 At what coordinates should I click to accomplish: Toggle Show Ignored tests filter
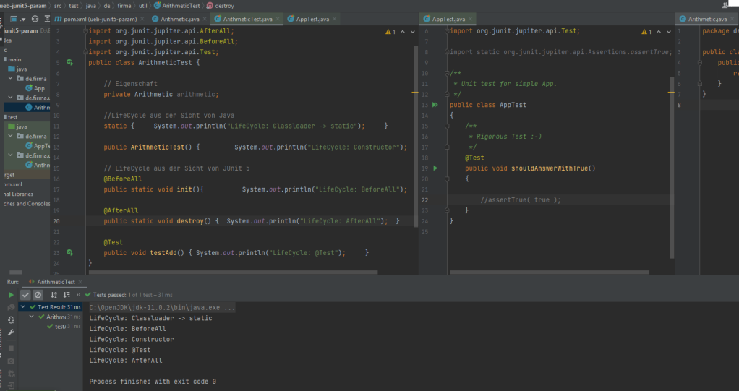[38, 295]
